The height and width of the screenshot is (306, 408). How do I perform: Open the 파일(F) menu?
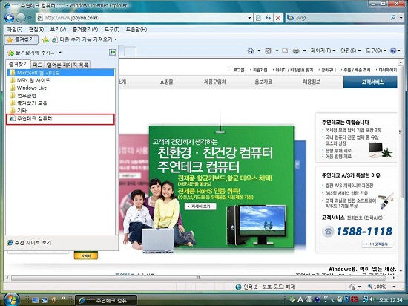[15, 30]
